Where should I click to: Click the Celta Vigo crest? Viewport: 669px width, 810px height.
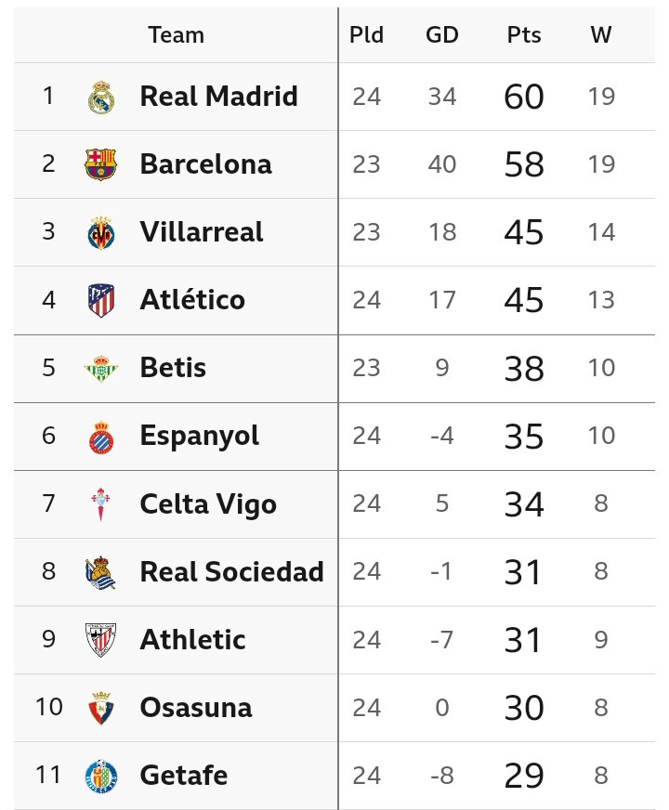(100, 503)
